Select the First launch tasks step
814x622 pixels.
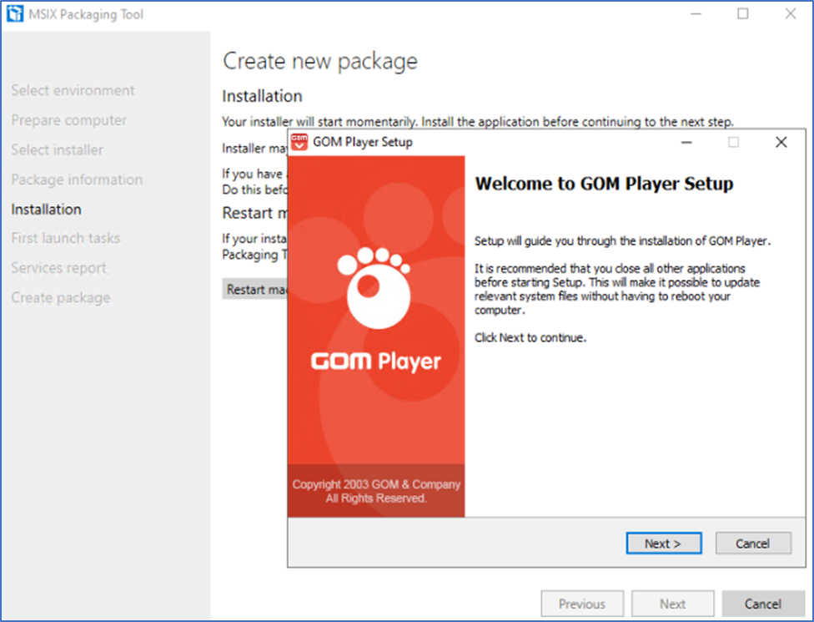(x=65, y=238)
